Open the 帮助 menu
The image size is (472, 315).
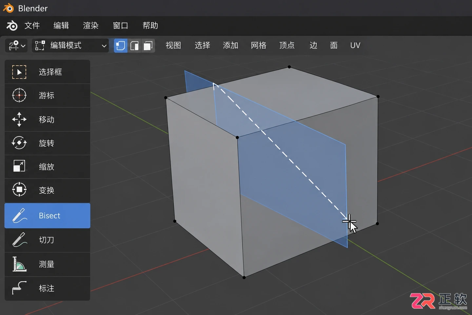pos(150,26)
